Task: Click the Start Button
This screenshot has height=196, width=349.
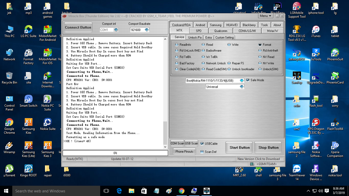Action: tap(240, 148)
